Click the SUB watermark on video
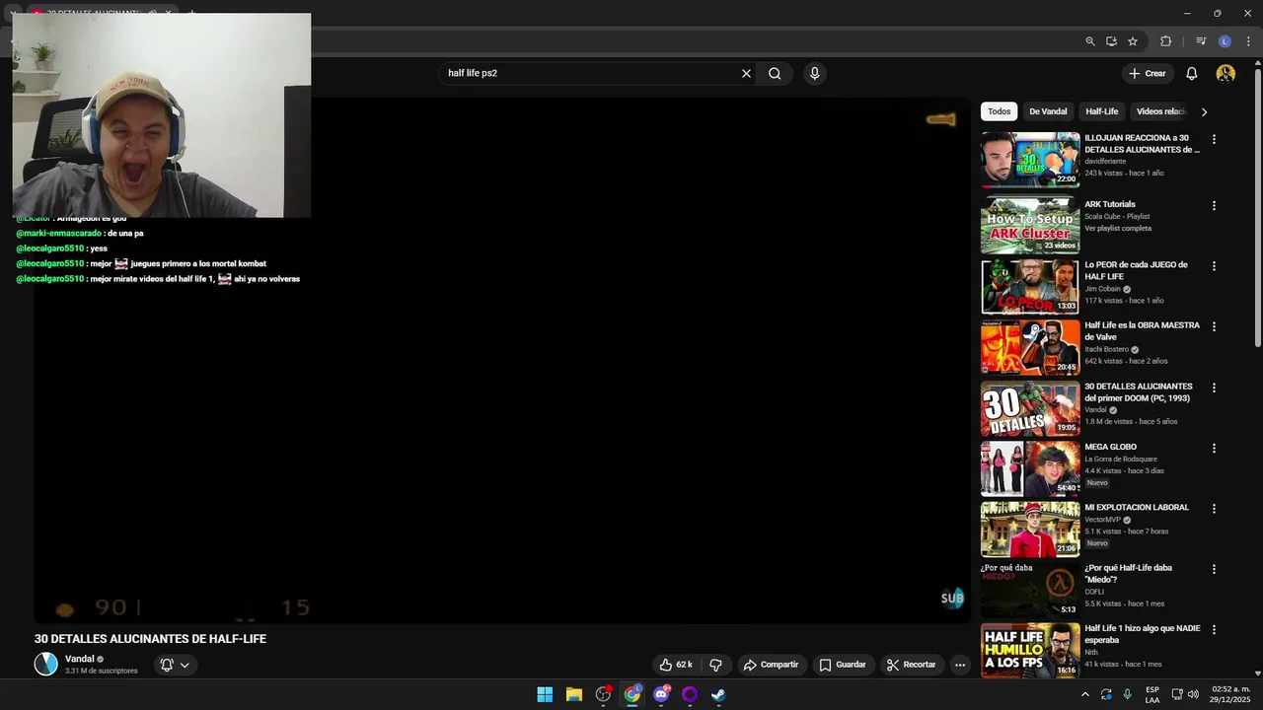 tap(952, 598)
